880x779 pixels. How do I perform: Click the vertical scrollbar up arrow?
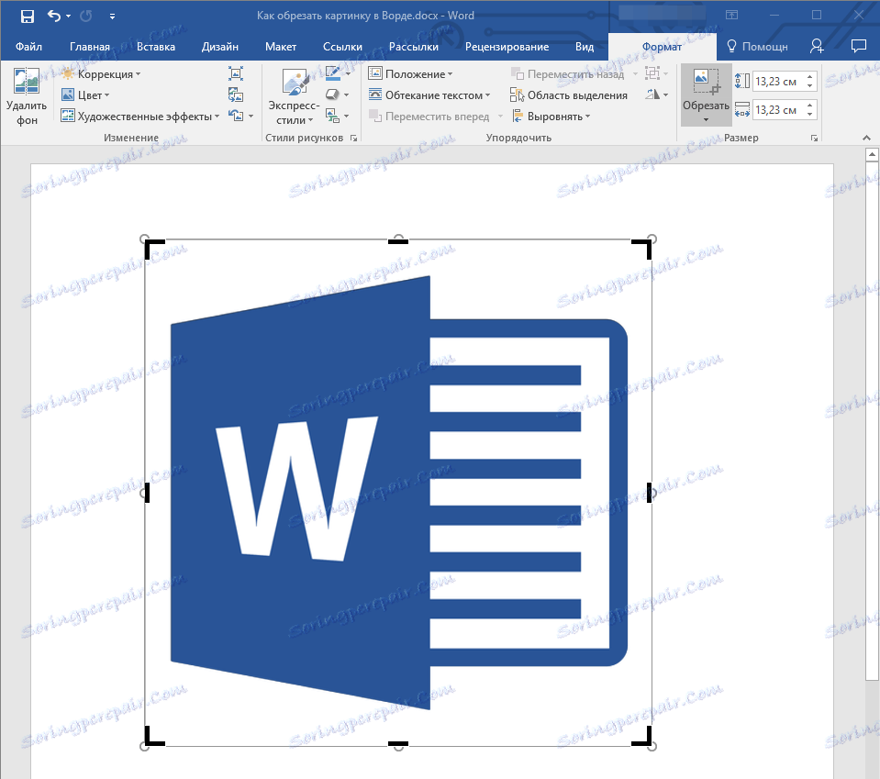point(872,154)
